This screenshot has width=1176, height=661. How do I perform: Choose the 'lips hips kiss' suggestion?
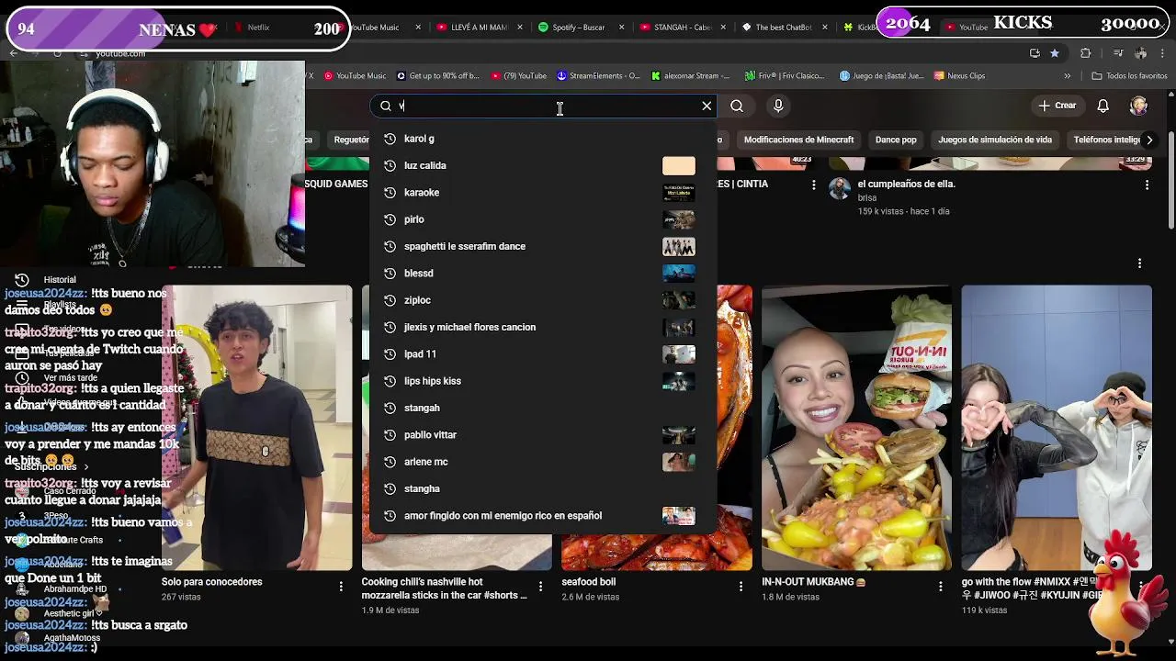[543, 381]
